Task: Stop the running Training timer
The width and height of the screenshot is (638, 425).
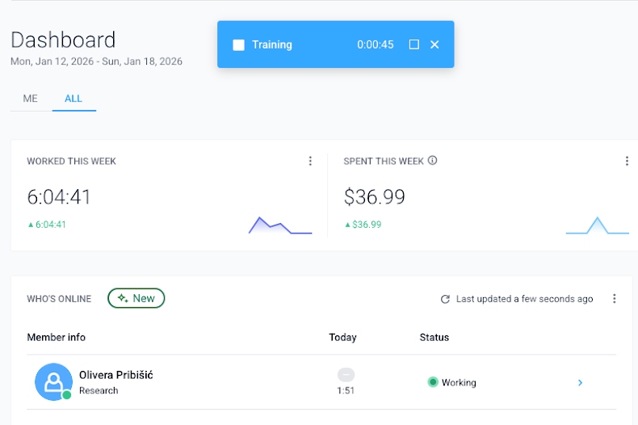Action: (238, 44)
